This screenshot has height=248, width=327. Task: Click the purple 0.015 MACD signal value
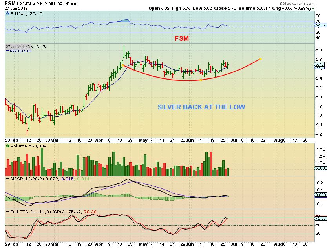tap(68, 179)
